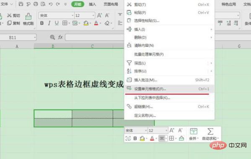Choose 批量处理单元格(P) in context menu
This screenshot has width=251, height=159.
click(169, 55)
